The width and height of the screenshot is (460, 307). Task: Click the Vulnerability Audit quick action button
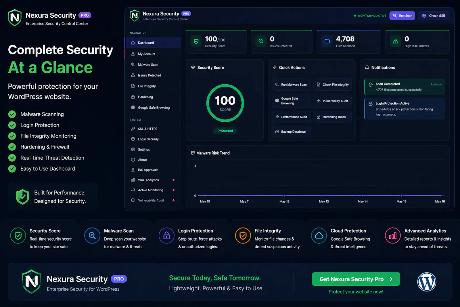click(x=332, y=101)
